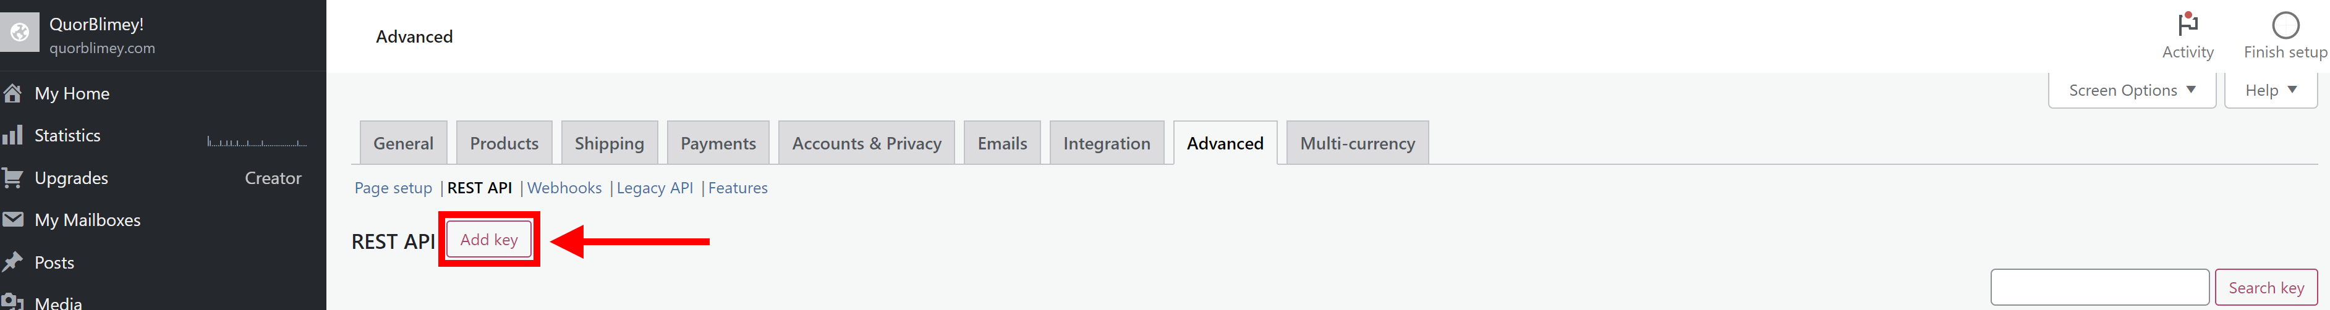Focus the key search input field
The height and width of the screenshot is (310, 2330).
pyautogui.click(x=2099, y=287)
